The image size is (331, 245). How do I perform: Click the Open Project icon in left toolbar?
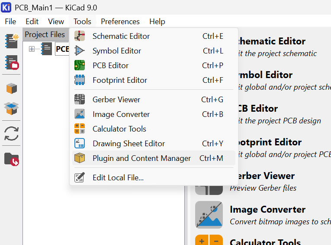(x=12, y=63)
